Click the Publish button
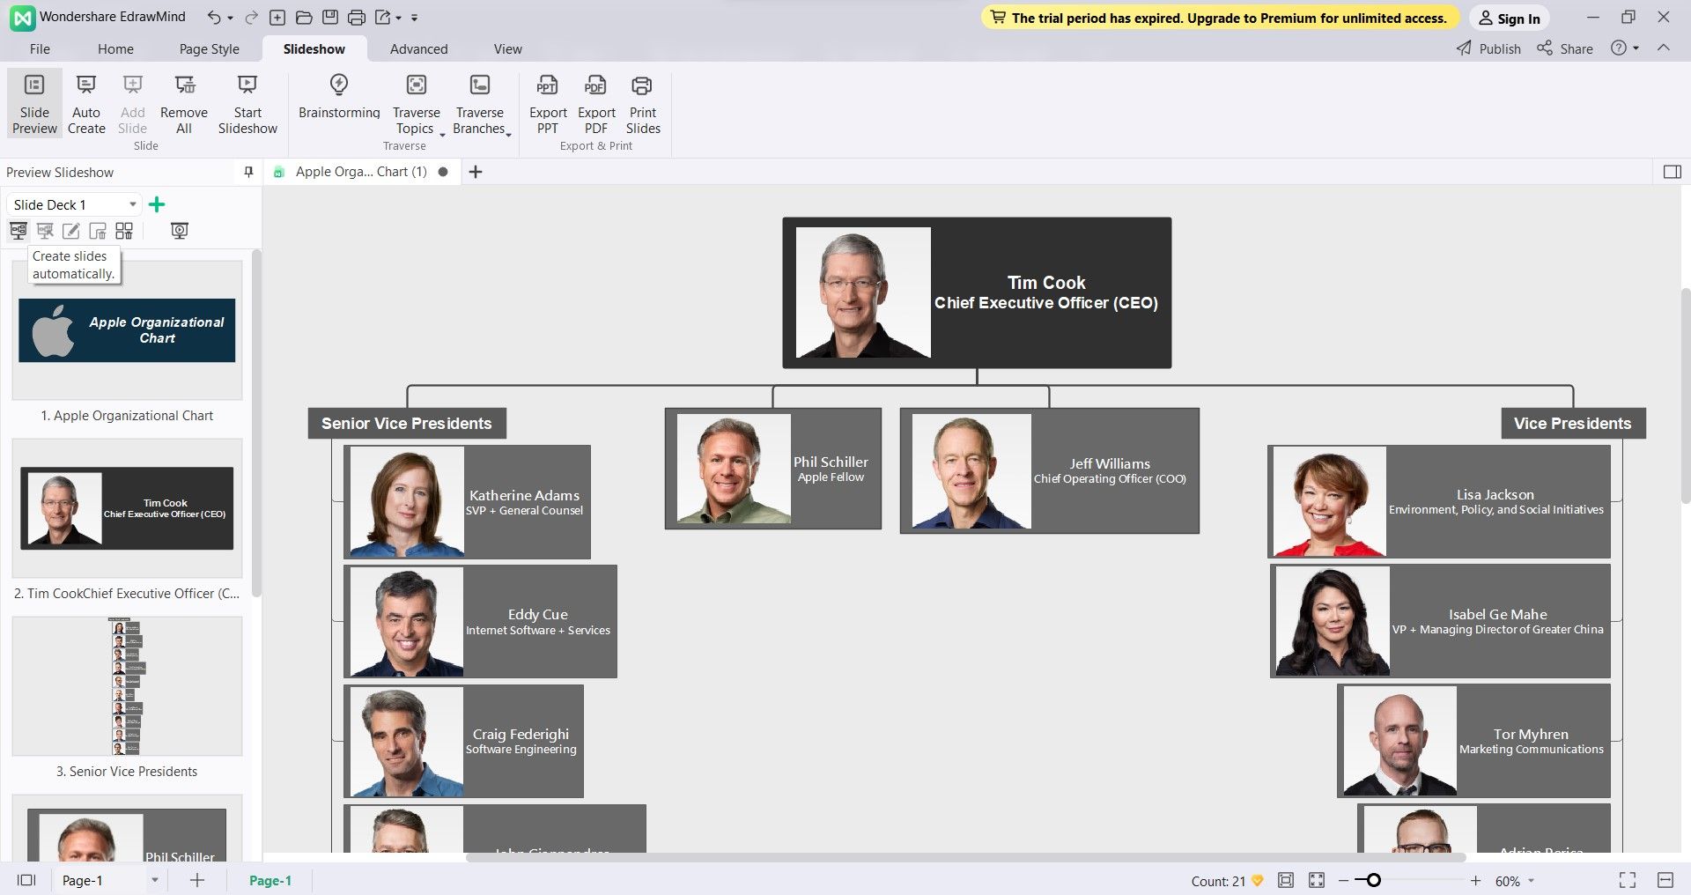 pyautogui.click(x=1489, y=48)
